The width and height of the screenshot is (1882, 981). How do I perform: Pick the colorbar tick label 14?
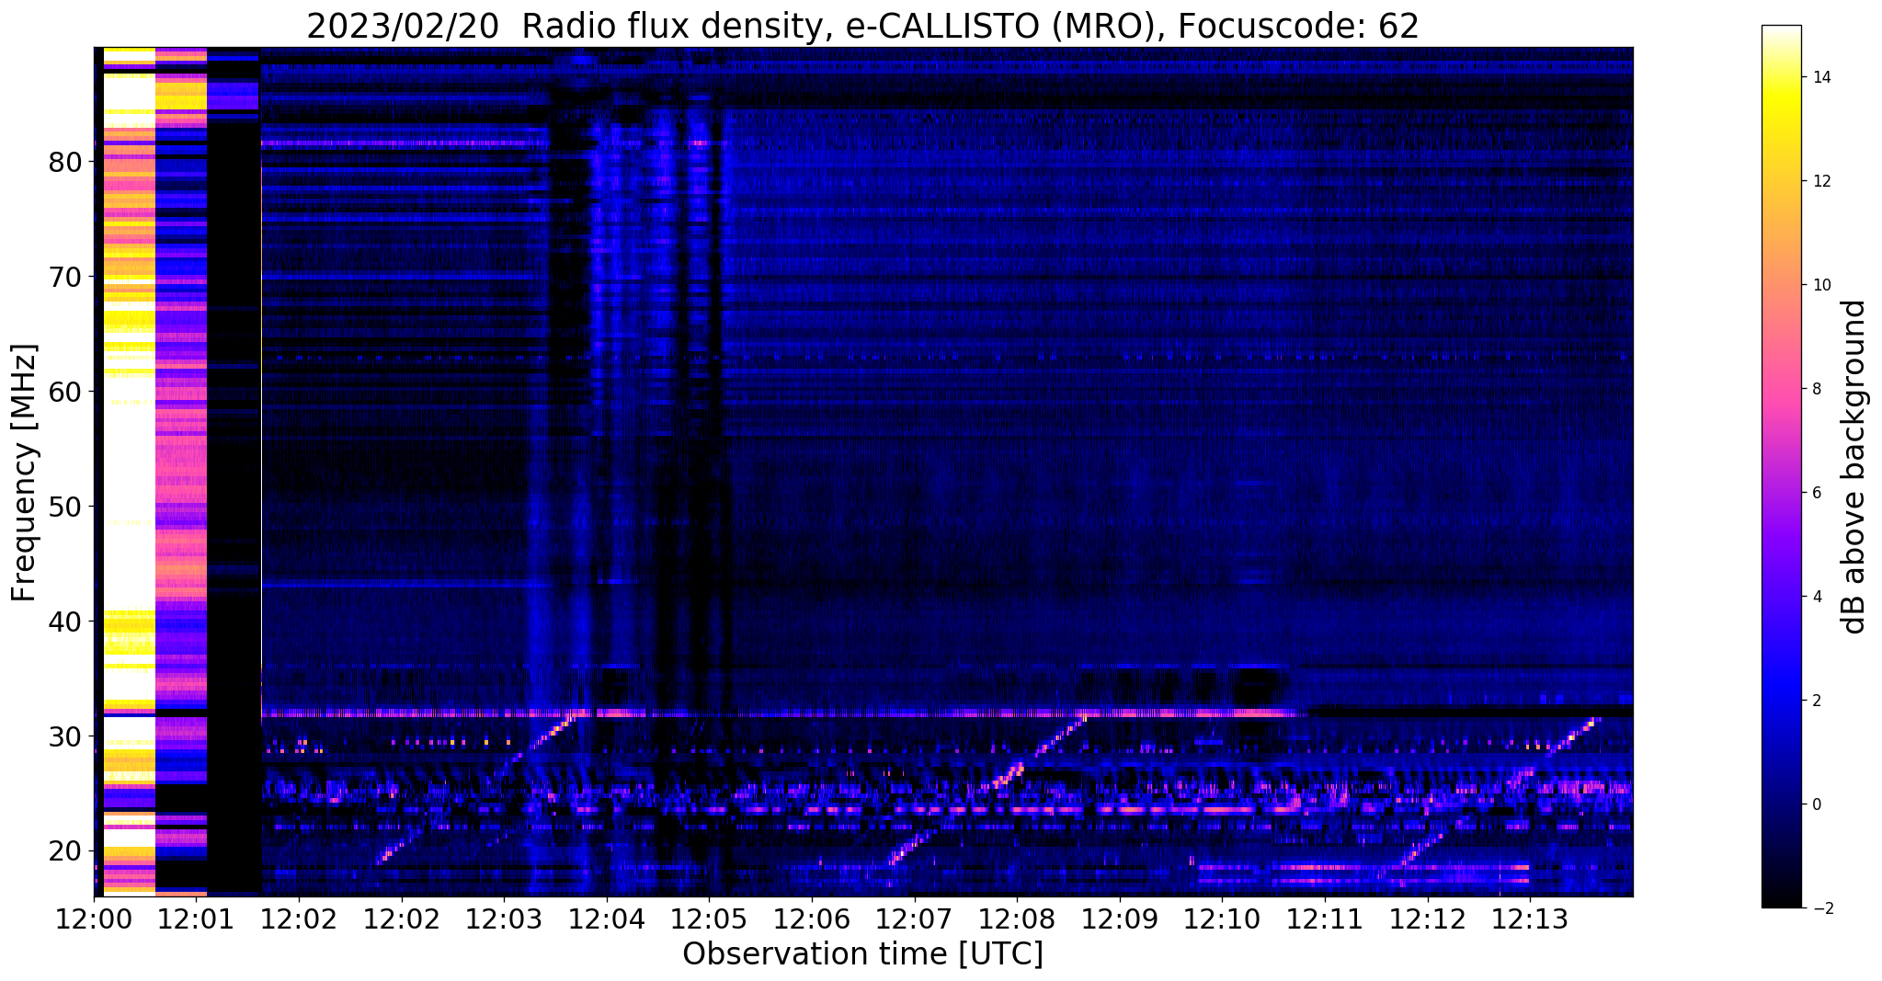tap(1820, 78)
